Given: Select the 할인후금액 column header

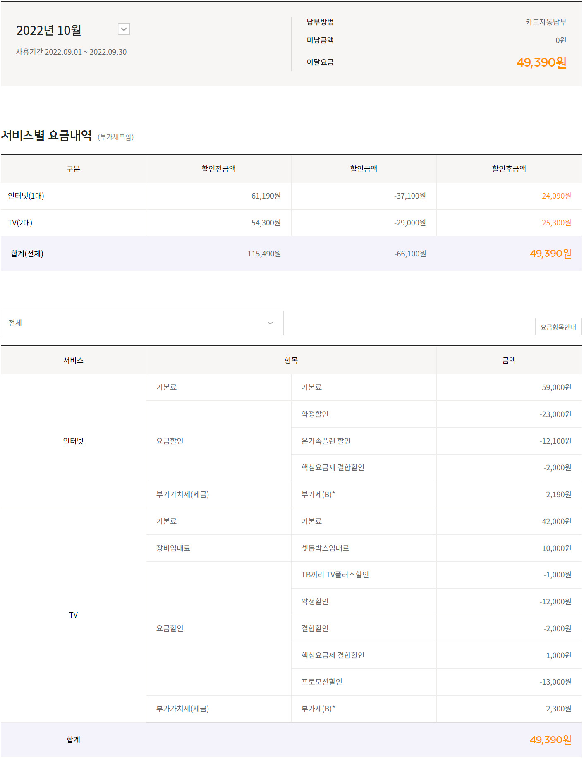Looking at the screenshot, I should tap(509, 169).
